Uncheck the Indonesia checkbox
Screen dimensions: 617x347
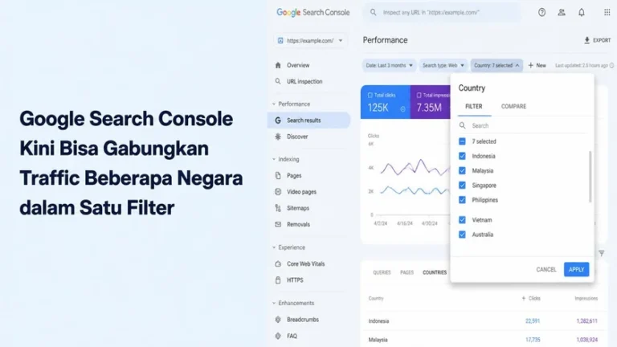pyautogui.click(x=463, y=156)
